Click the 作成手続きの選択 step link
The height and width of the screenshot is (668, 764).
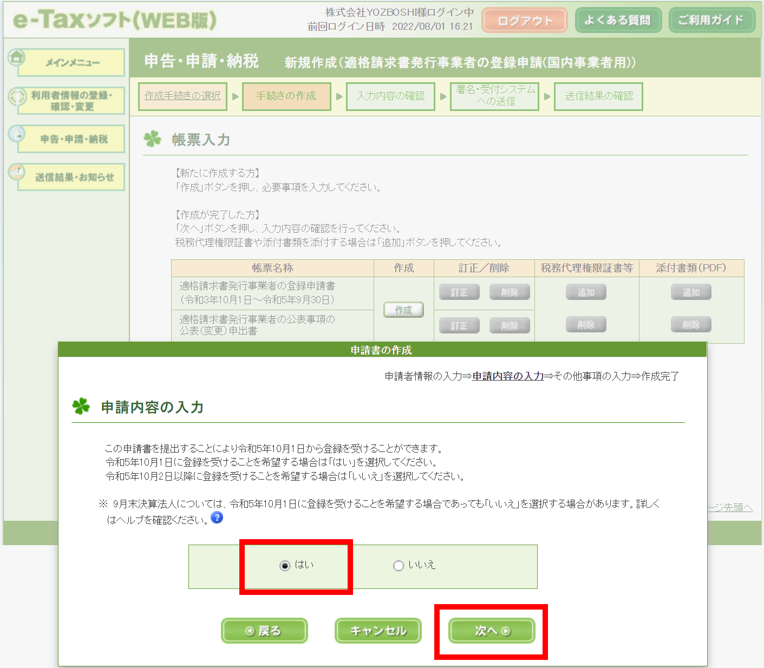[x=182, y=96]
